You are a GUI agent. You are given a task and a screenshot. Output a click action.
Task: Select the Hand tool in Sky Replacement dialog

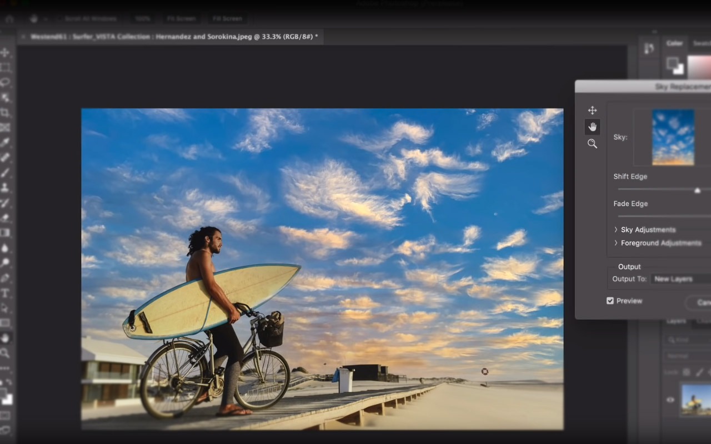coord(592,127)
